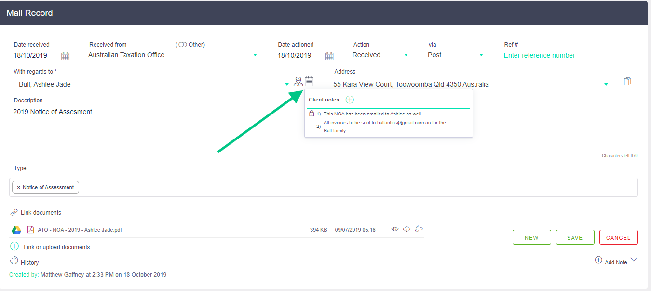Open the Date actioned calendar picker
651x291 pixels.
(329, 56)
